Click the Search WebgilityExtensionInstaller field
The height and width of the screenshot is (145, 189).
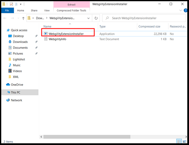point(144,18)
